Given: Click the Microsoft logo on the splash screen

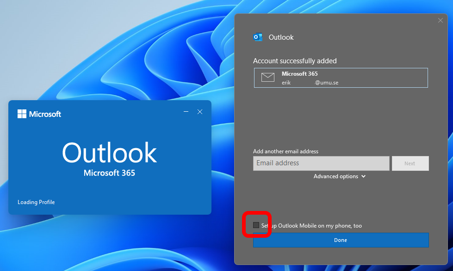Looking at the screenshot, I should point(39,114).
